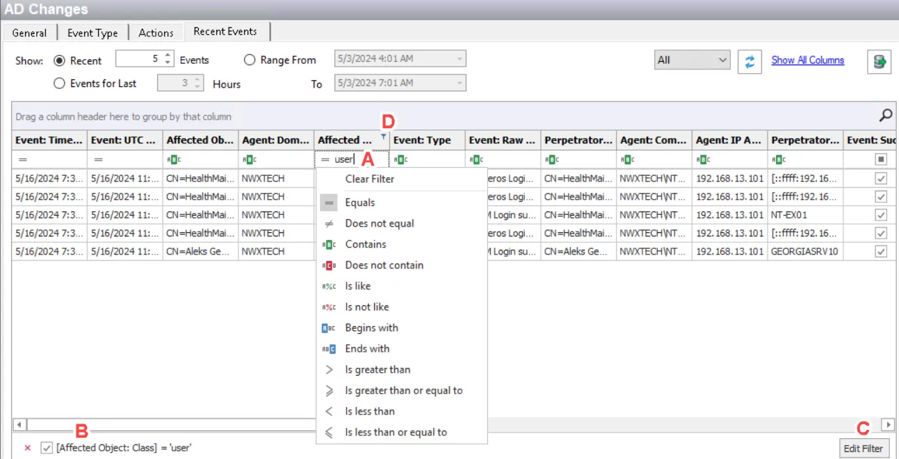Click the GEORGIASRV10 cell
This screenshot has width=899, height=459.
805,251
